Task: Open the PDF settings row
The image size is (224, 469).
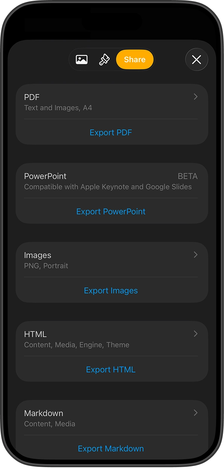Action: [x=112, y=102]
